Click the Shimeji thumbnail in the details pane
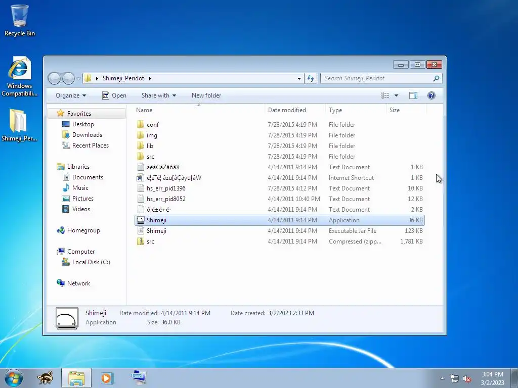Image resolution: width=518 pixels, height=388 pixels. pyautogui.click(x=67, y=318)
